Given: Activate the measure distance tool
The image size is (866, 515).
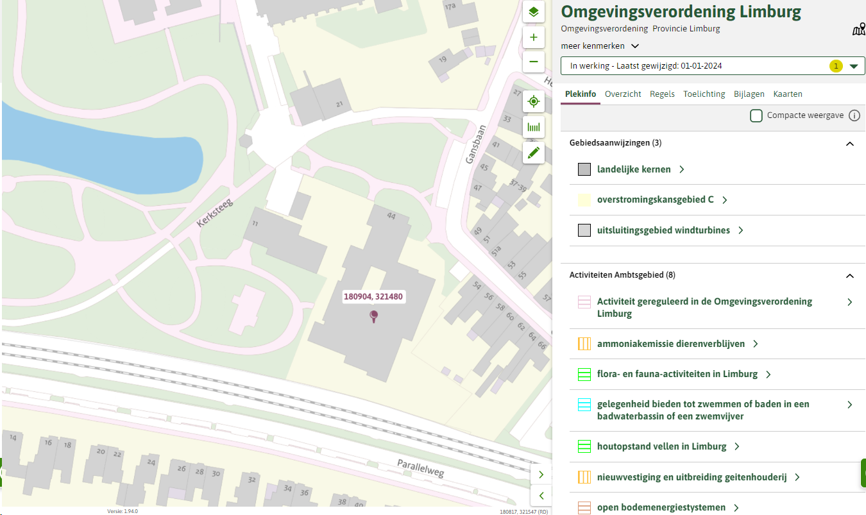Looking at the screenshot, I should 533,127.
